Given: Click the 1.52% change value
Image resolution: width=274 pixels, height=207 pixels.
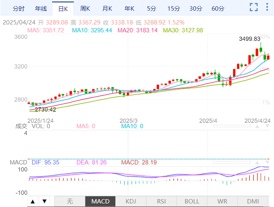Looking at the screenshot, I should click(x=176, y=22).
